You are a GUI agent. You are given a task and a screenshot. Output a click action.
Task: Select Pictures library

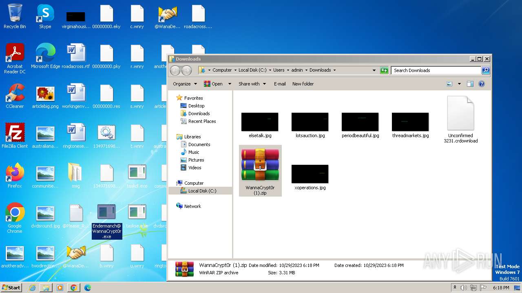pos(196,160)
